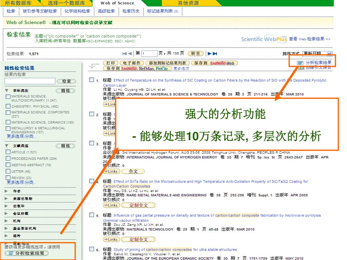The height and width of the screenshot is (260, 347).
Task: Go to the first results page
Action: (x=124, y=53)
